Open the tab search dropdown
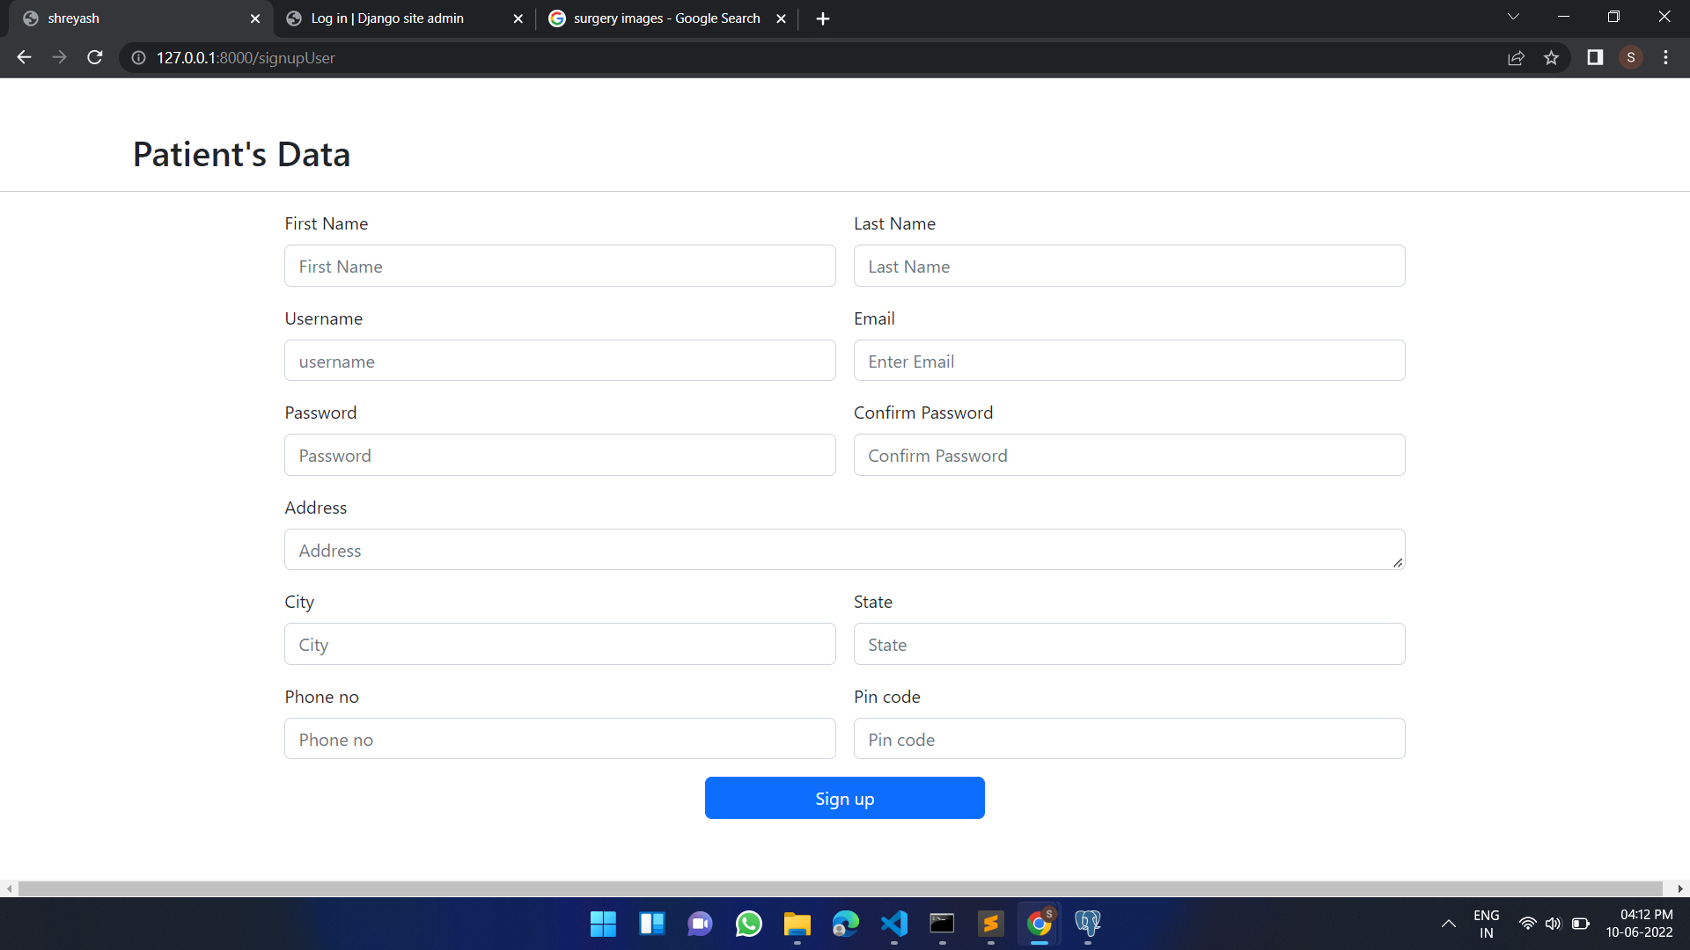This screenshot has width=1690, height=950. point(1514,16)
